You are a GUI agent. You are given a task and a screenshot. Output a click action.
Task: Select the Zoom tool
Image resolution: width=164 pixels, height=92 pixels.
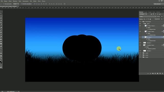[x=1, y=58]
